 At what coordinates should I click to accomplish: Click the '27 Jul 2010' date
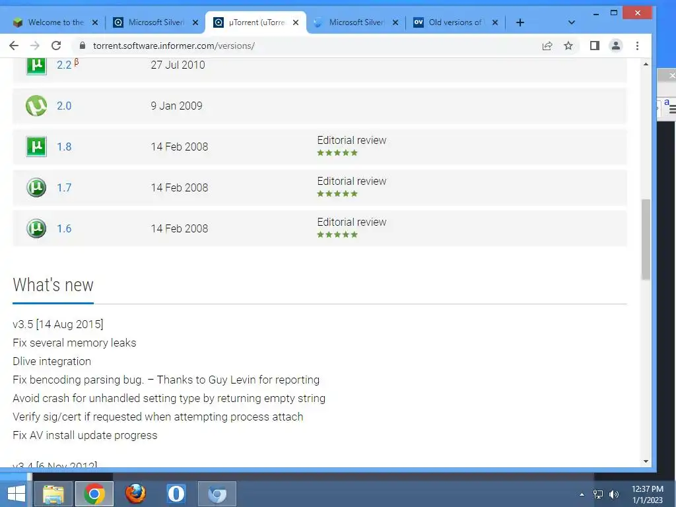[x=178, y=65]
